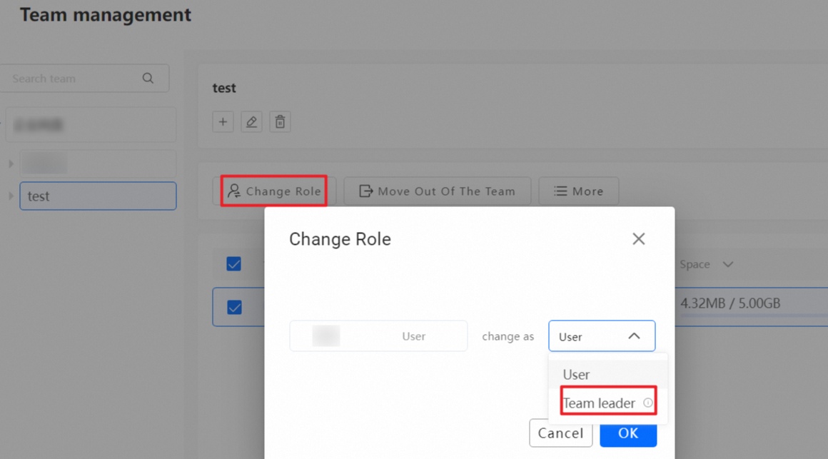
Task: Open the More menu
Action: click(x=578, y=191)
